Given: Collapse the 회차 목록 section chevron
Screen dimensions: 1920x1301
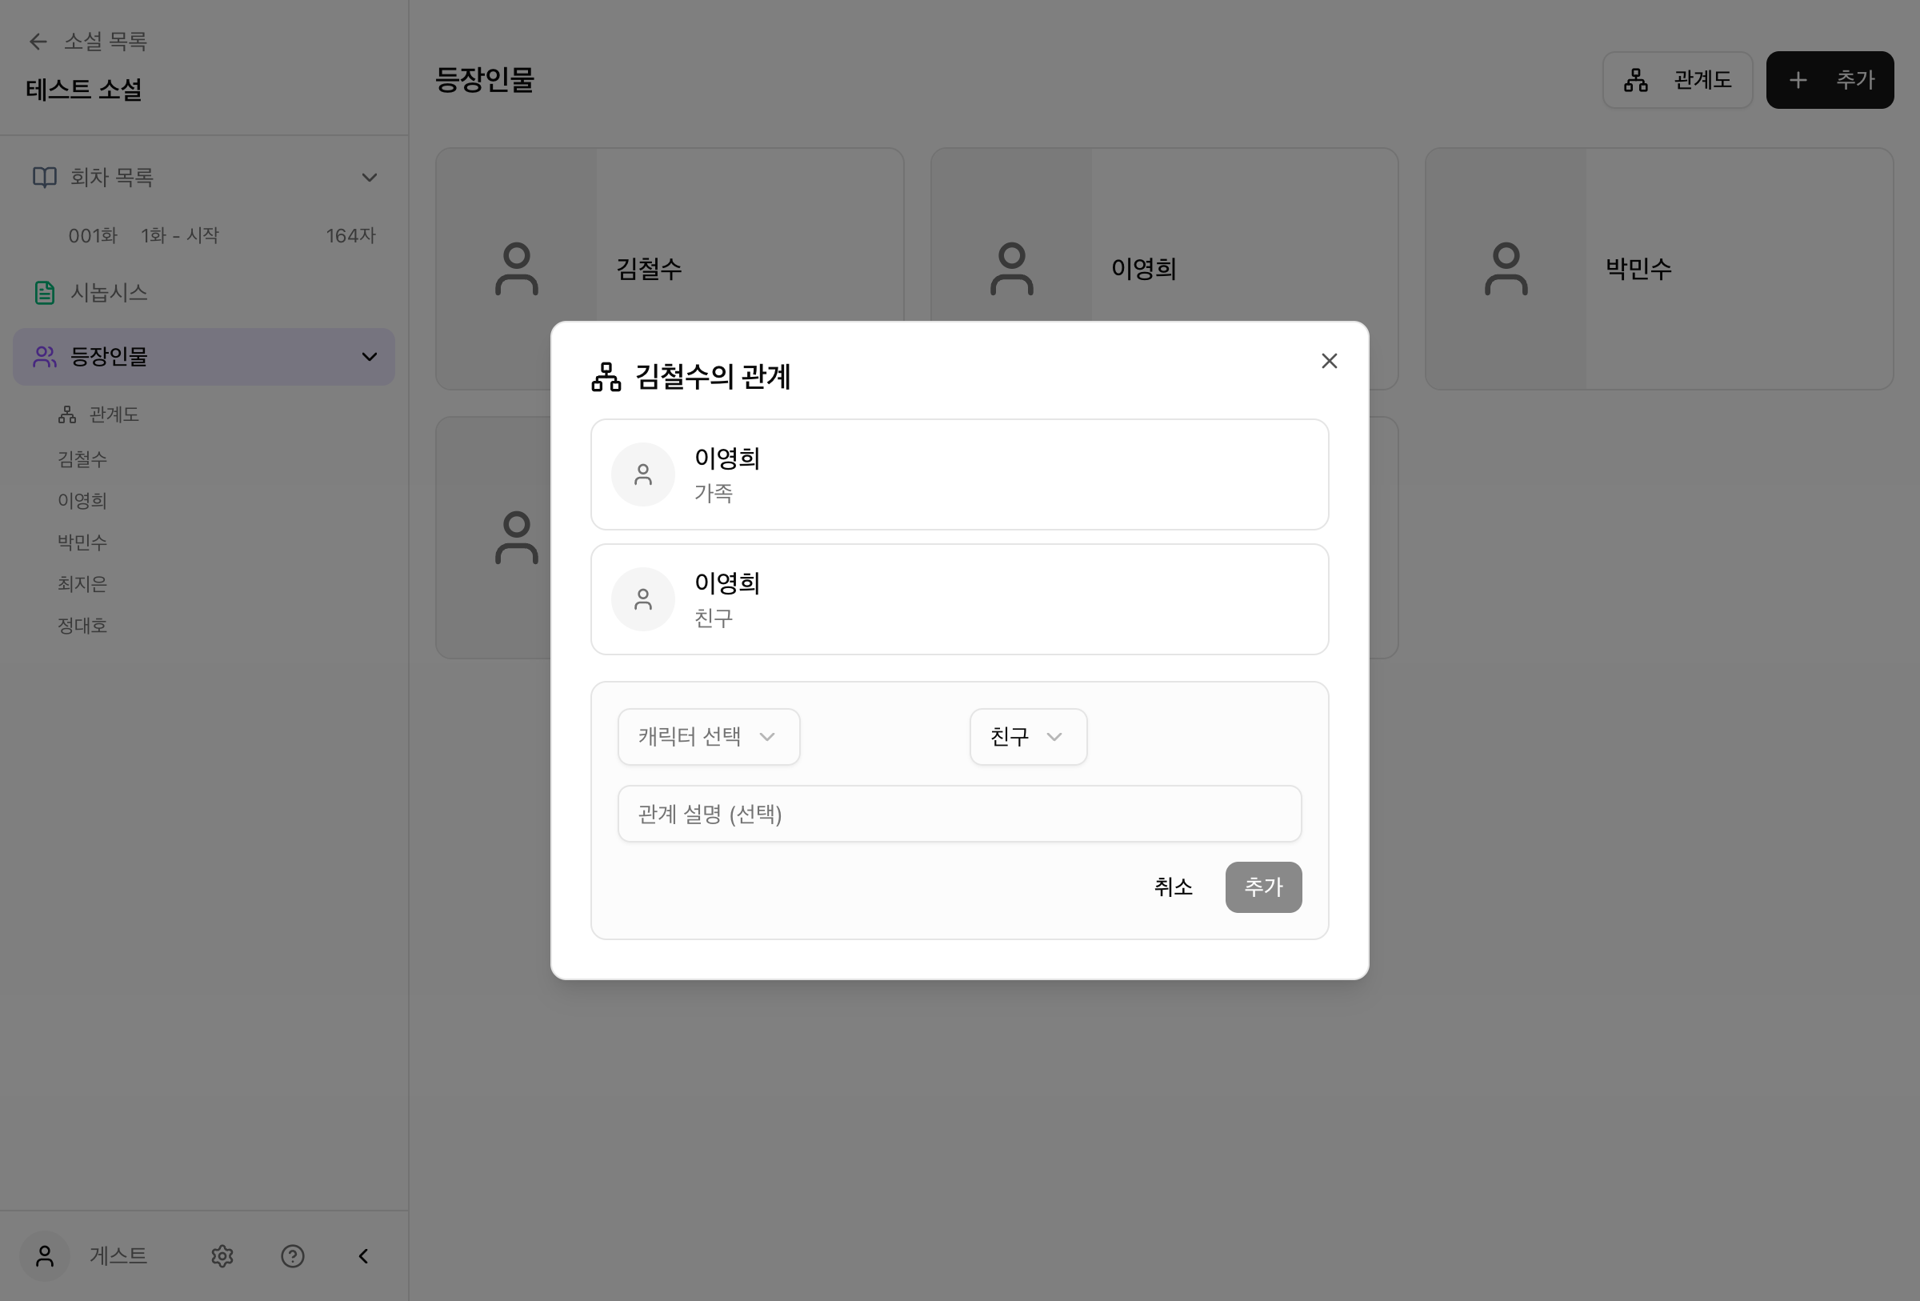Looking at the screenshot, I should tap(370, 177).
